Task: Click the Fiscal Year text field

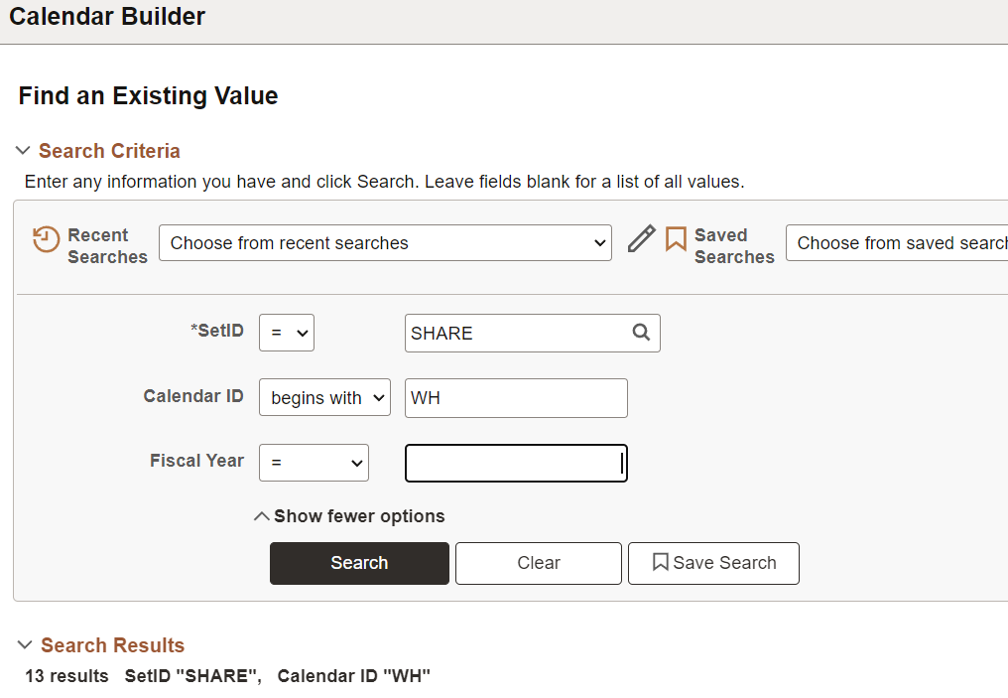Action: (x=516, y=463)
